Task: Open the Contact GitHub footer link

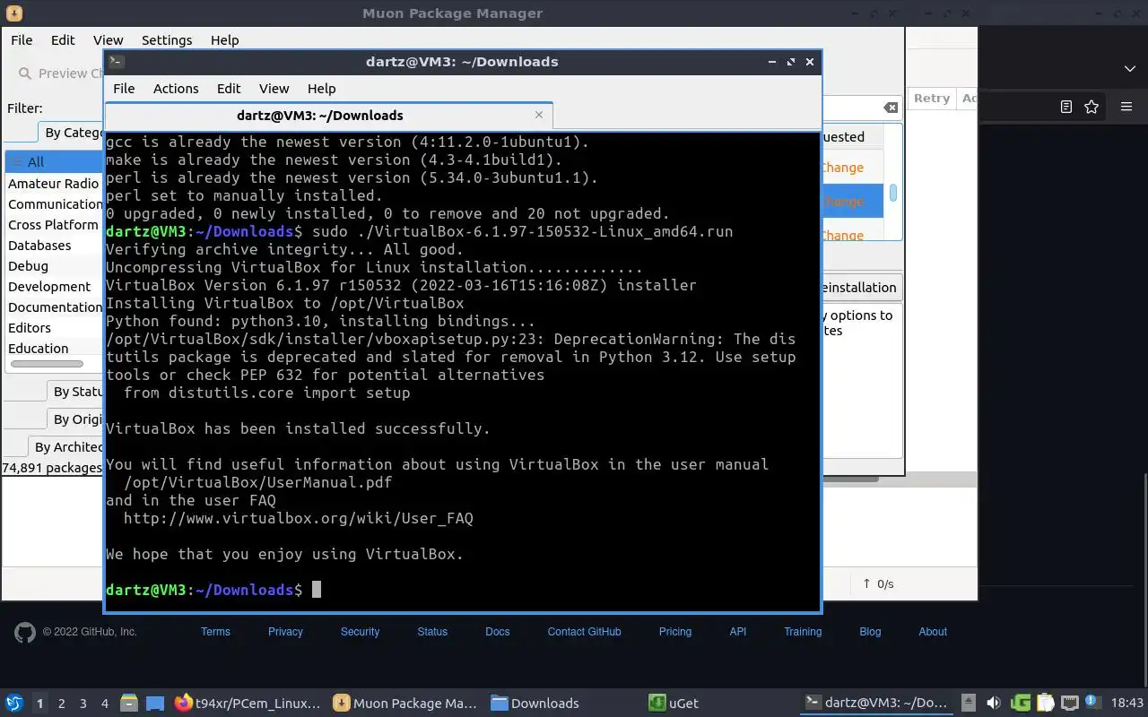Action: pos(584,632)
